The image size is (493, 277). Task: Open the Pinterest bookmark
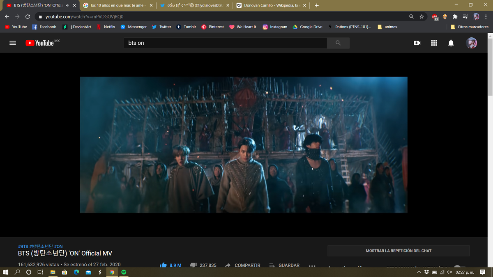(x=212, y=27)
